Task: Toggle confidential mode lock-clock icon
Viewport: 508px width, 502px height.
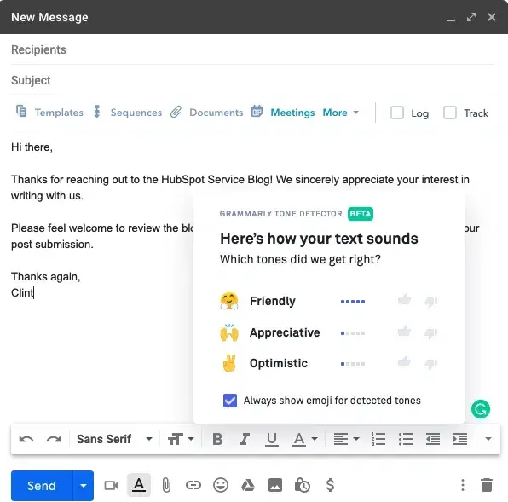Action: point(303,485)
